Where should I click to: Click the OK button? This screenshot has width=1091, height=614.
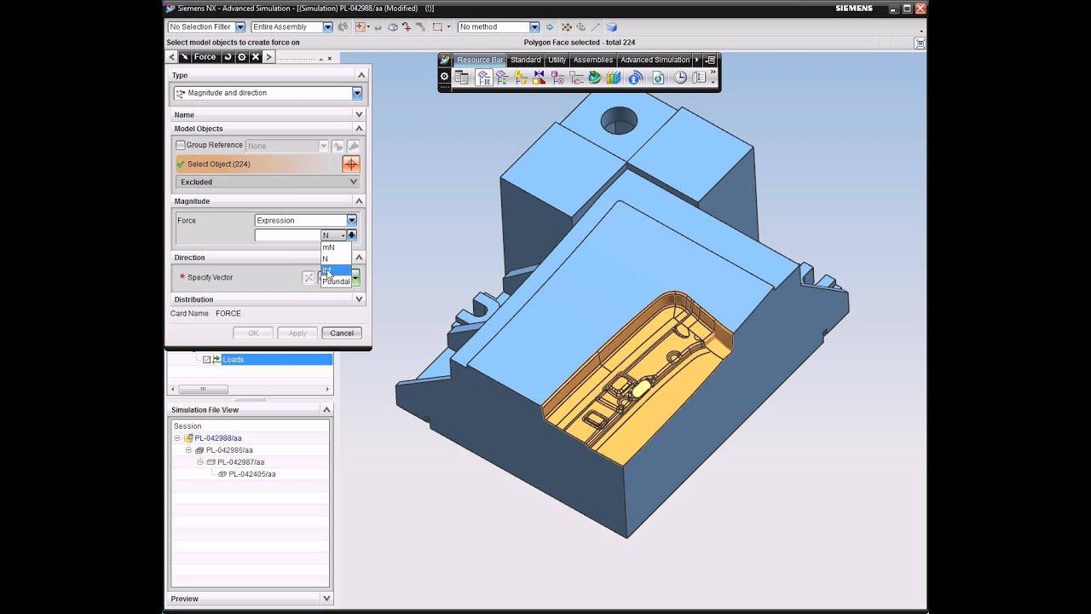click(x=253, y=333)
